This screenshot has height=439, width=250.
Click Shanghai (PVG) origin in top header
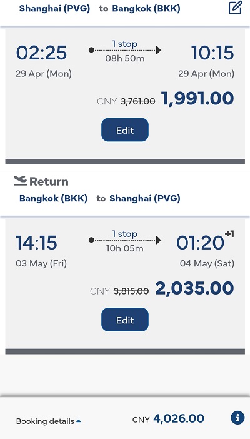(x=54, y=8)
